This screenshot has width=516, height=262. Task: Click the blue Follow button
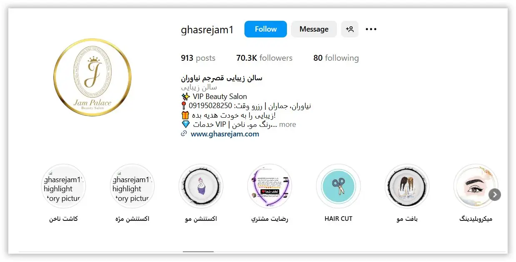point(266,29)
